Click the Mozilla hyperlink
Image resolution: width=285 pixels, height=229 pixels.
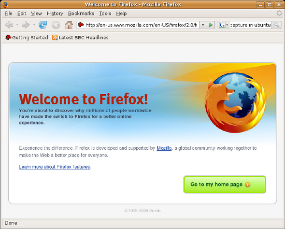click(x=164, y=148)
